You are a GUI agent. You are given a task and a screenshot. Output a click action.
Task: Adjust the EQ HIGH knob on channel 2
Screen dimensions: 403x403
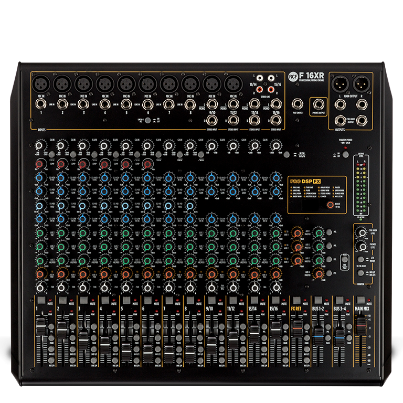61,177
